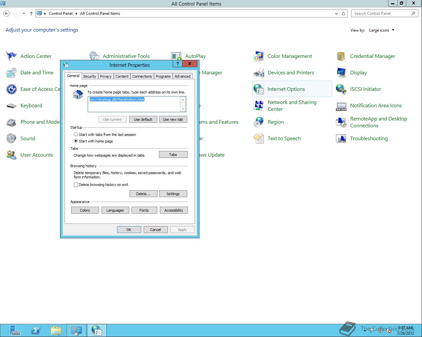Image resolution: width=422 pixels, height=337 pixels.
Task: Click the Use default button
Action: click(143, 119)
